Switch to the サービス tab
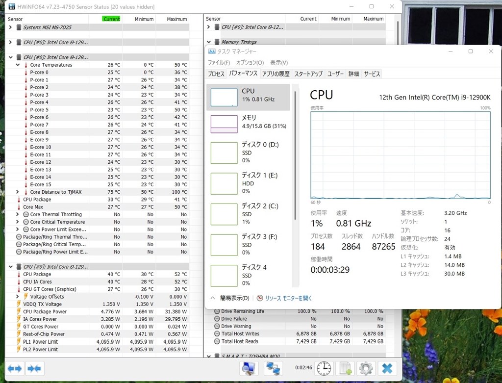The width and height of the screenshot is (502, 383). pos(372,74)
